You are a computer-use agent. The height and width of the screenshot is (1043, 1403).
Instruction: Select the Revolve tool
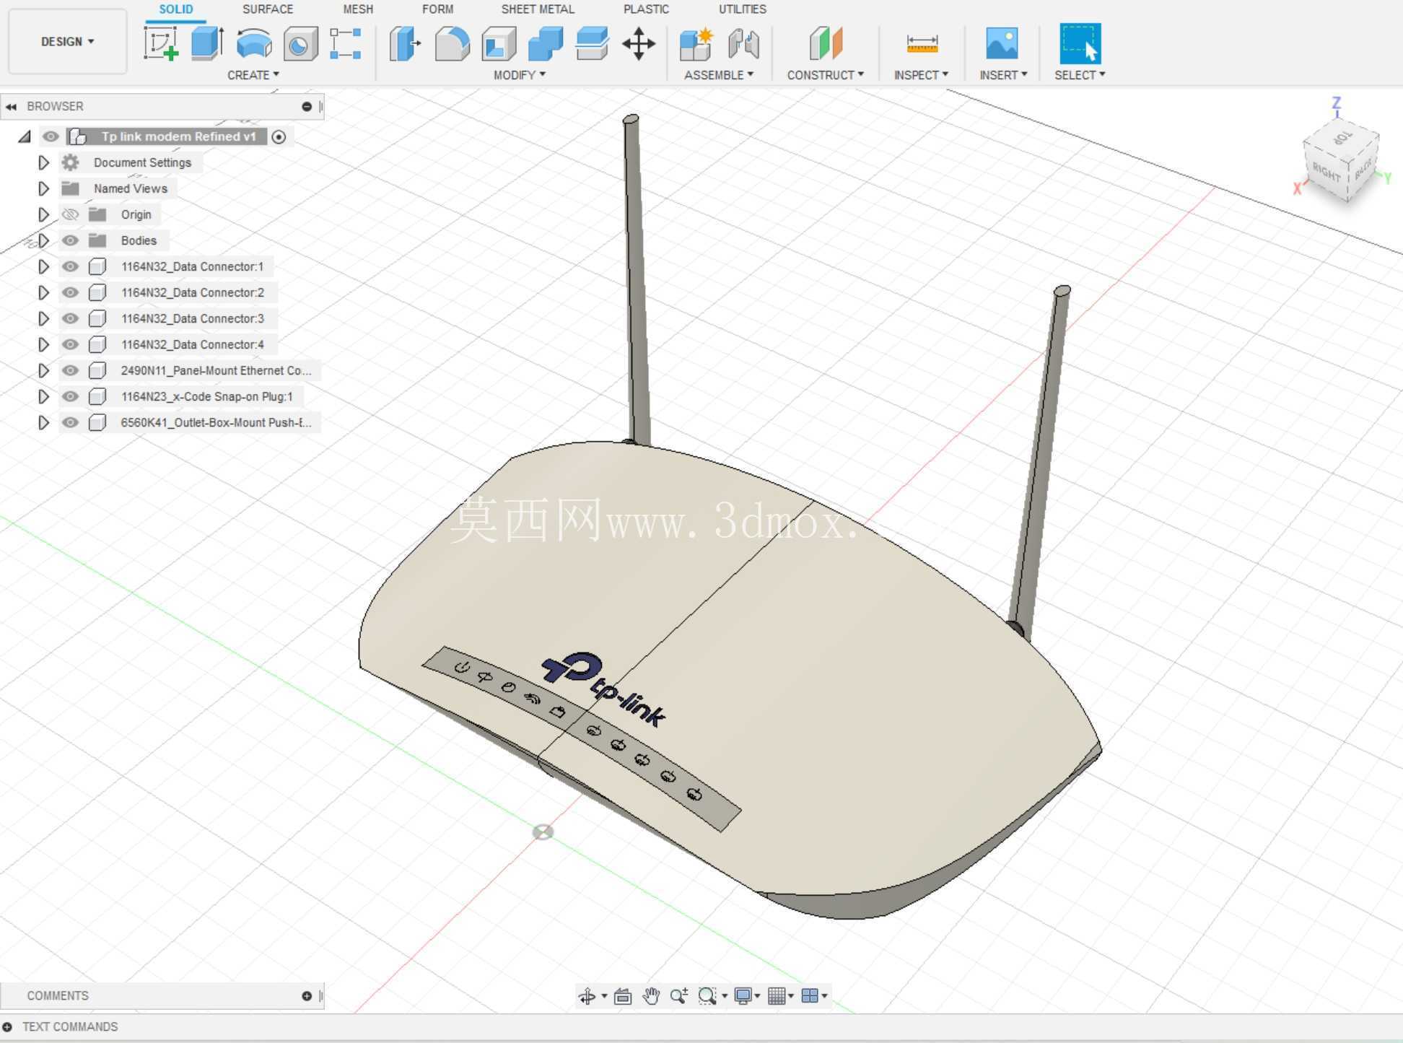point(254,43)
